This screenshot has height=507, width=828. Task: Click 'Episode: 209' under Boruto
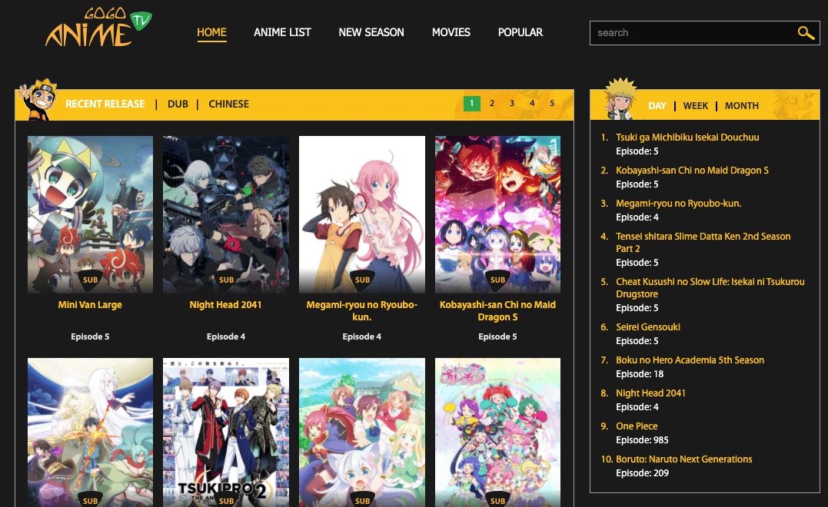(642, 473)
